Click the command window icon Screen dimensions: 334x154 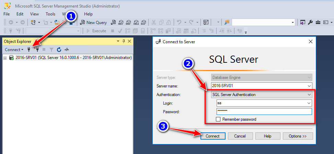[x=325, y=22]
